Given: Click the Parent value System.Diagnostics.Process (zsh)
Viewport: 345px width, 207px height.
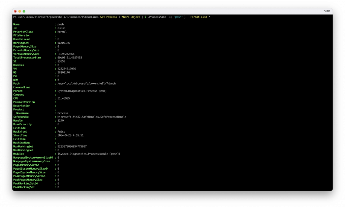Looking at the screenshot, I should (82, 91).
